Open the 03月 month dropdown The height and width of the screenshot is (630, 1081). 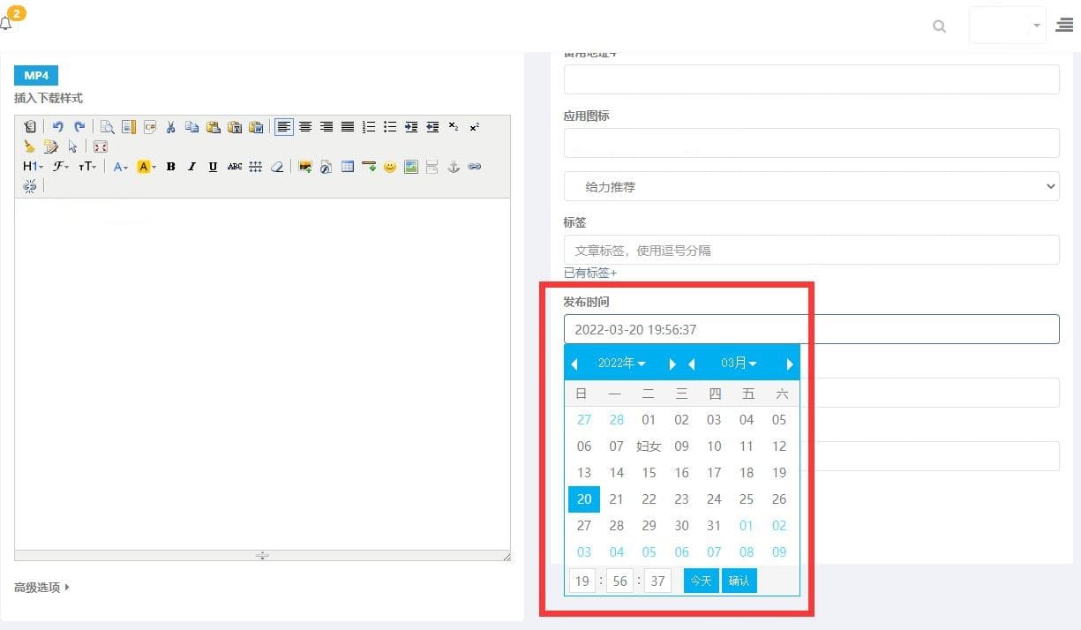click(x=739, y=364)
